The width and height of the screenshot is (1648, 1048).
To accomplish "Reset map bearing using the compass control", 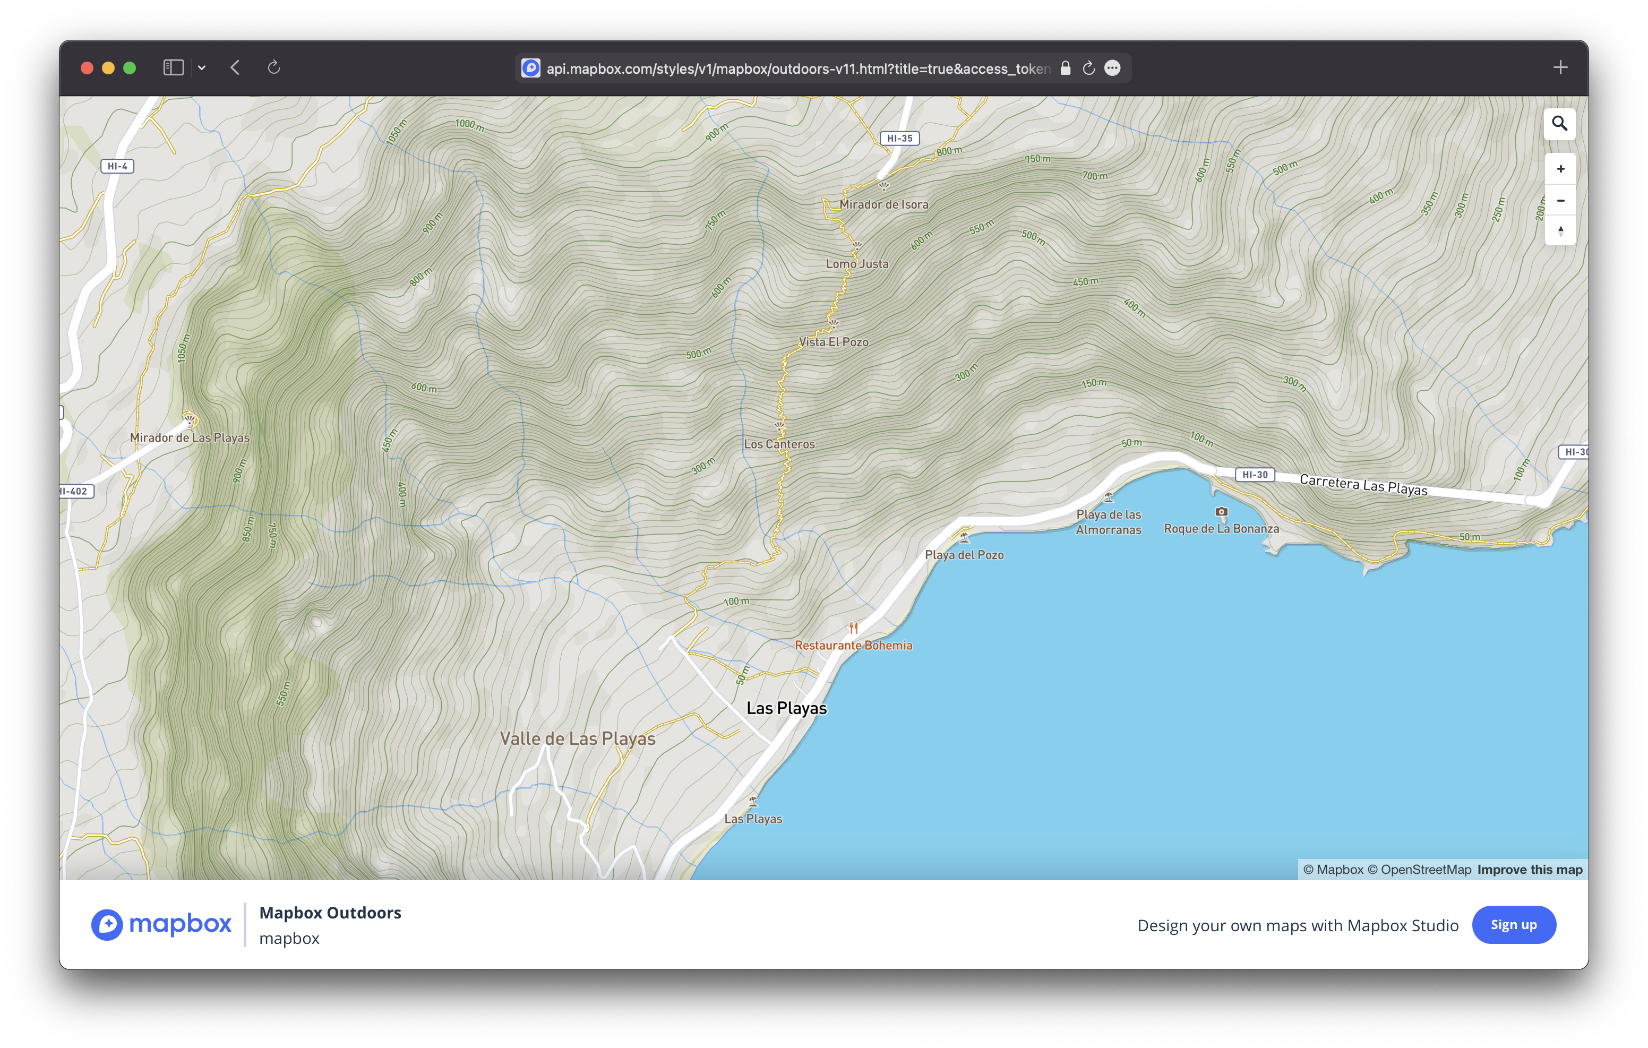I will [1560, 231].
